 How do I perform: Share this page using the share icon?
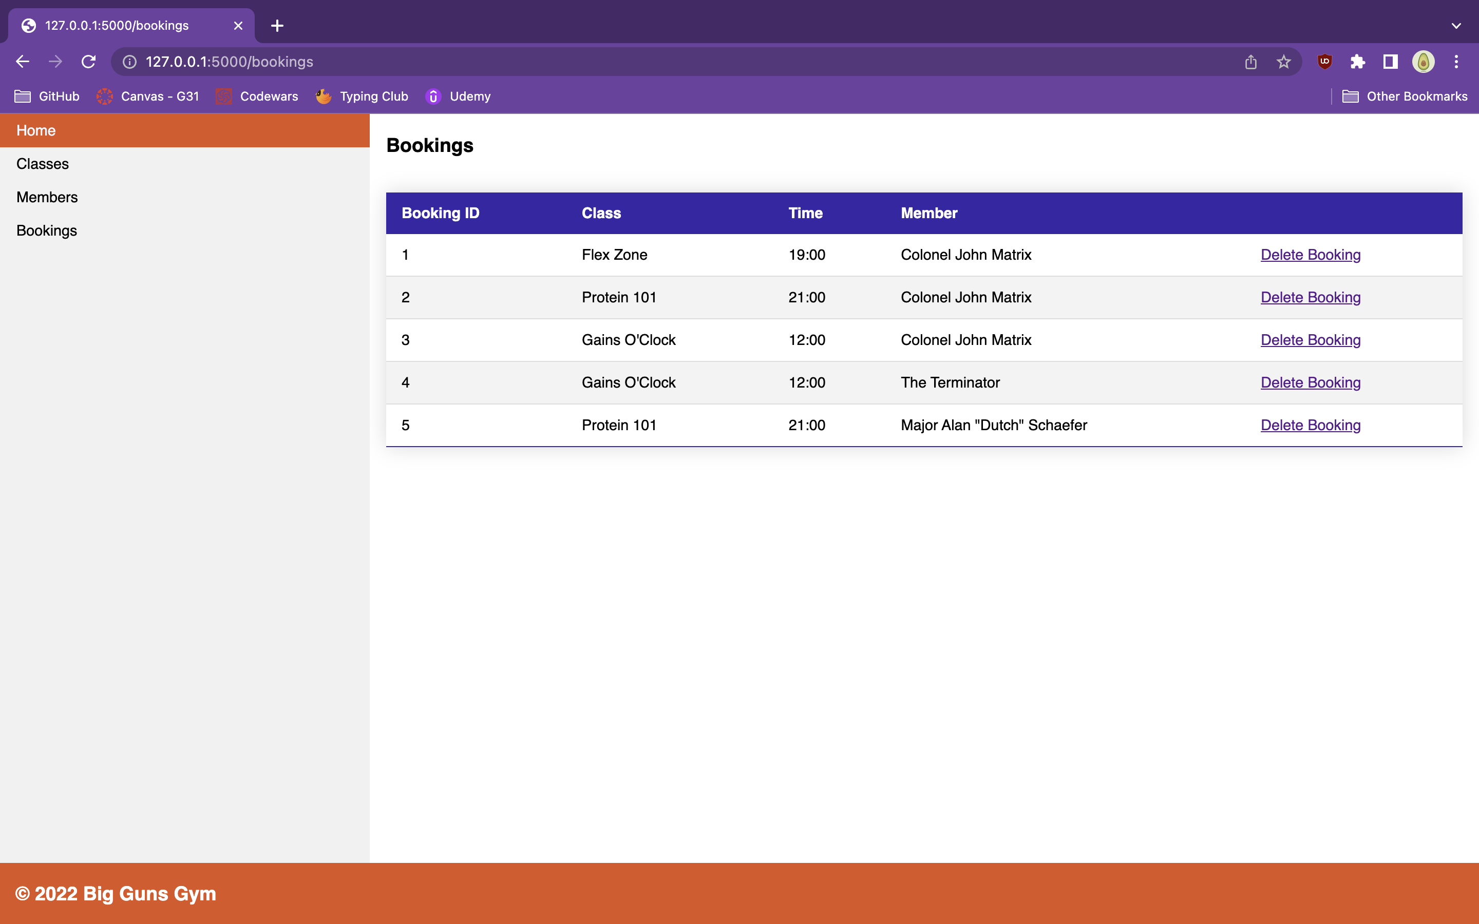tap(1250, 62)
